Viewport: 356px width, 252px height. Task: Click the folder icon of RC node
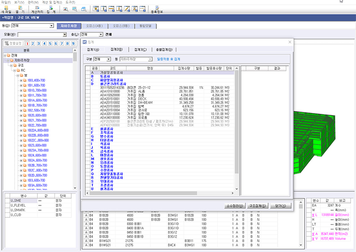[18, 71]
